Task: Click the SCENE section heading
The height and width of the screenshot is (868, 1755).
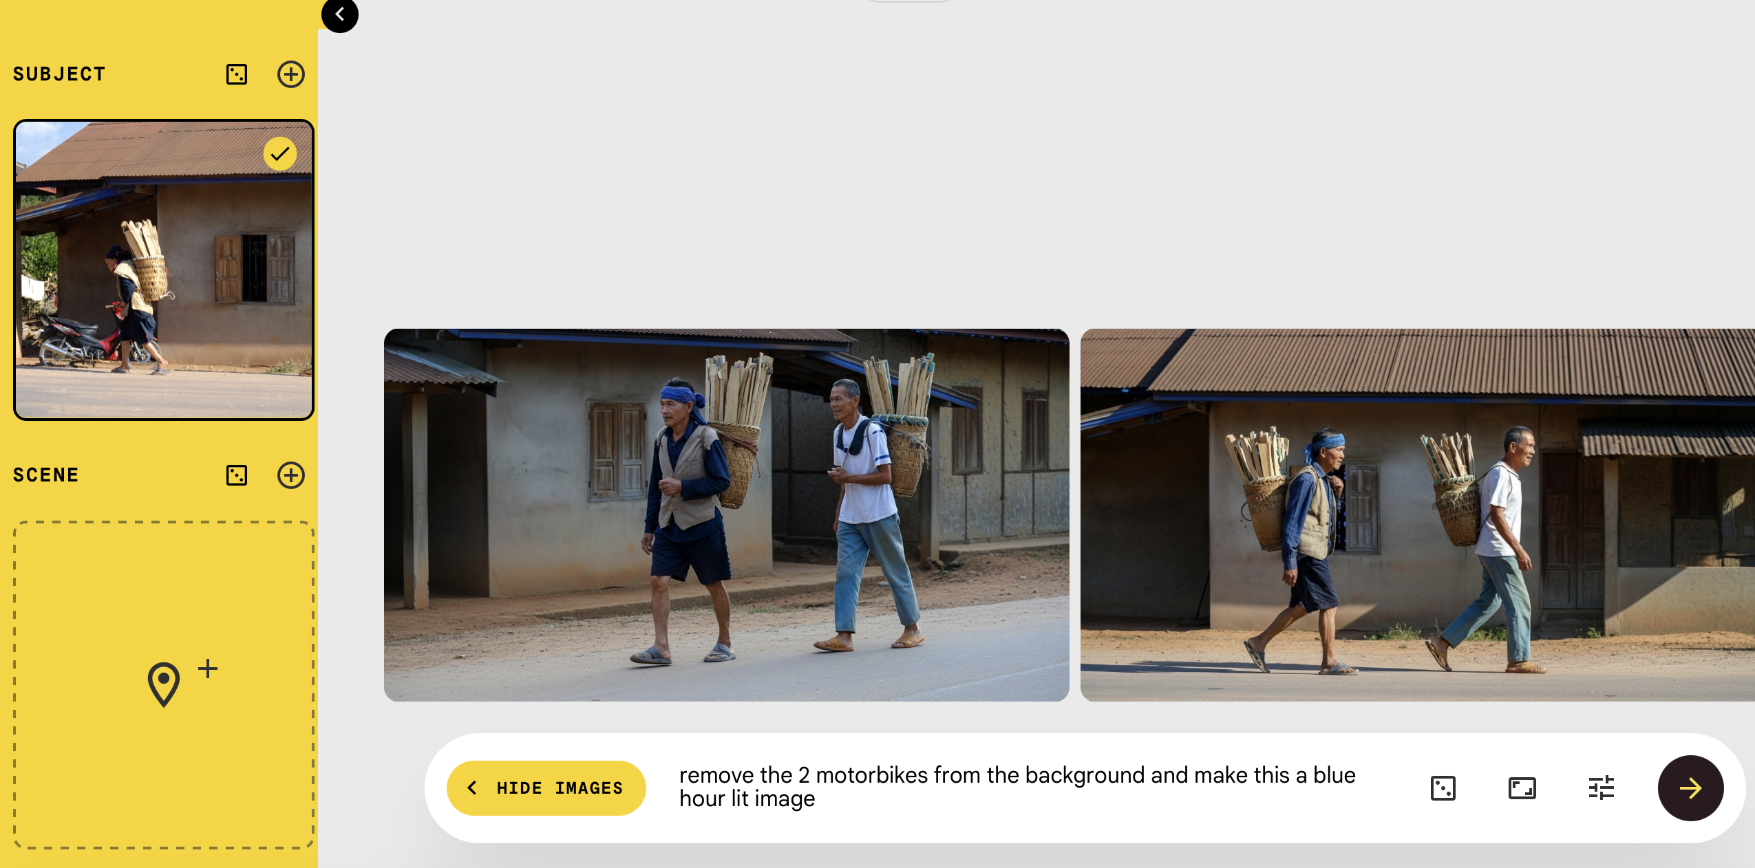Action: (x=46, y=475)
